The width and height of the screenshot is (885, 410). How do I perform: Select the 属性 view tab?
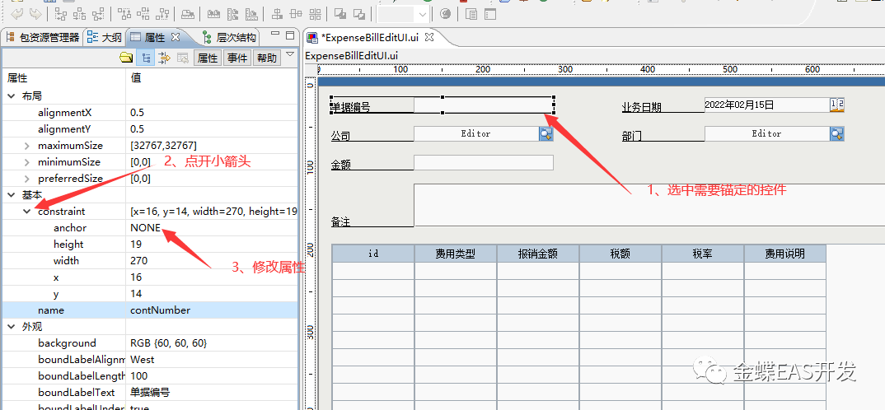click(155, 38)
